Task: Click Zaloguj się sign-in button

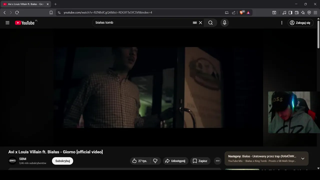Action: (x=300, y=23)
